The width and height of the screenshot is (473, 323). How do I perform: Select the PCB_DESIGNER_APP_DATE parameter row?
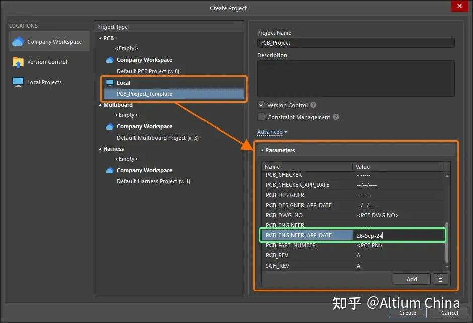coord(353,205)
